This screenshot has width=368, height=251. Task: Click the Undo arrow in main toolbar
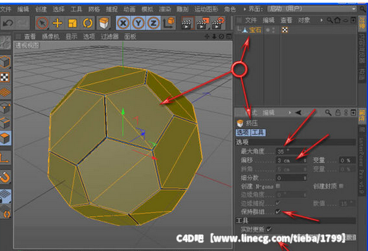[x=8, y=23]
